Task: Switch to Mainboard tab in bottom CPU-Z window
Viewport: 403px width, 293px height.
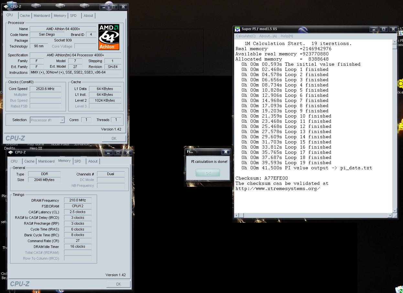Action: tap(46, 161)
